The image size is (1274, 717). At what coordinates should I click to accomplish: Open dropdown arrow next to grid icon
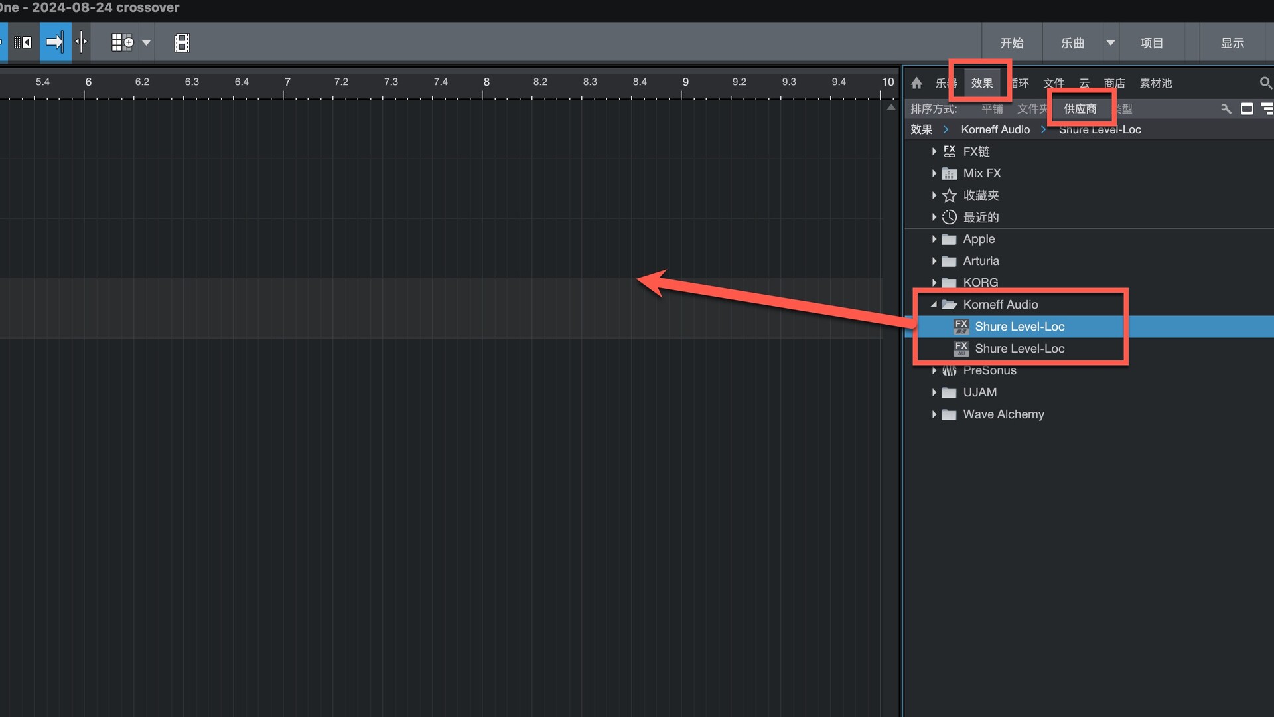147,42
